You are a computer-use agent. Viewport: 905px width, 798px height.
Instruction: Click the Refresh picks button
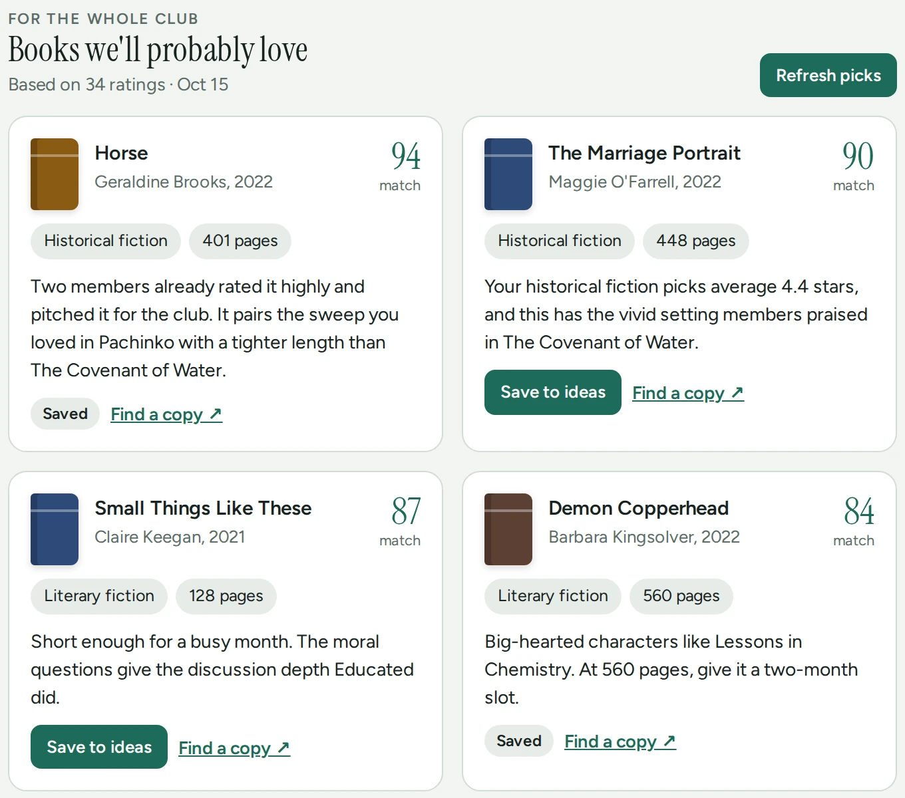click(x=828, y=75)
